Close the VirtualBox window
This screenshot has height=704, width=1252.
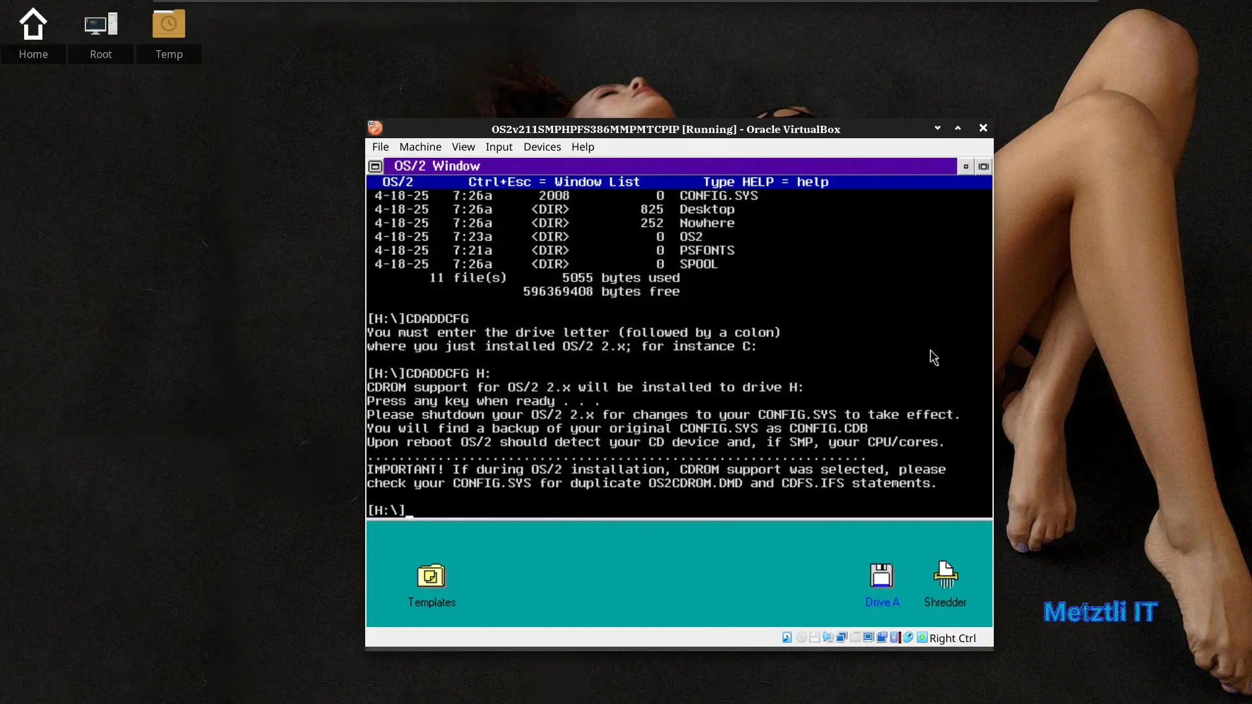pyautogui.click(x=983, y=128)
